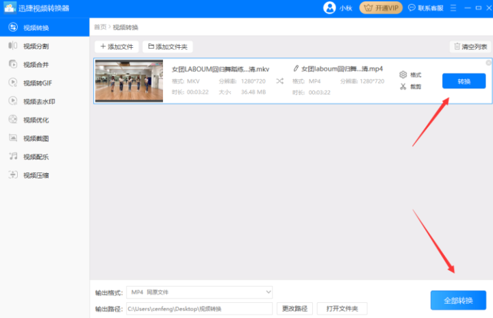Click the 视频合并 merge icon
493x318 pixels.
[13, 64]
